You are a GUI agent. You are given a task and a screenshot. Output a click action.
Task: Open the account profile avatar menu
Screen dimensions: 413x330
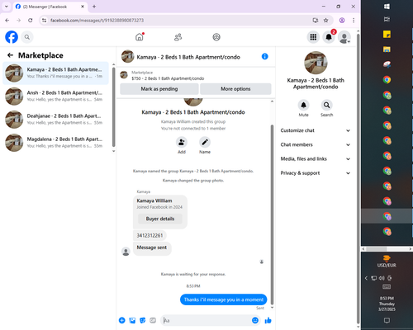[344, 37]
